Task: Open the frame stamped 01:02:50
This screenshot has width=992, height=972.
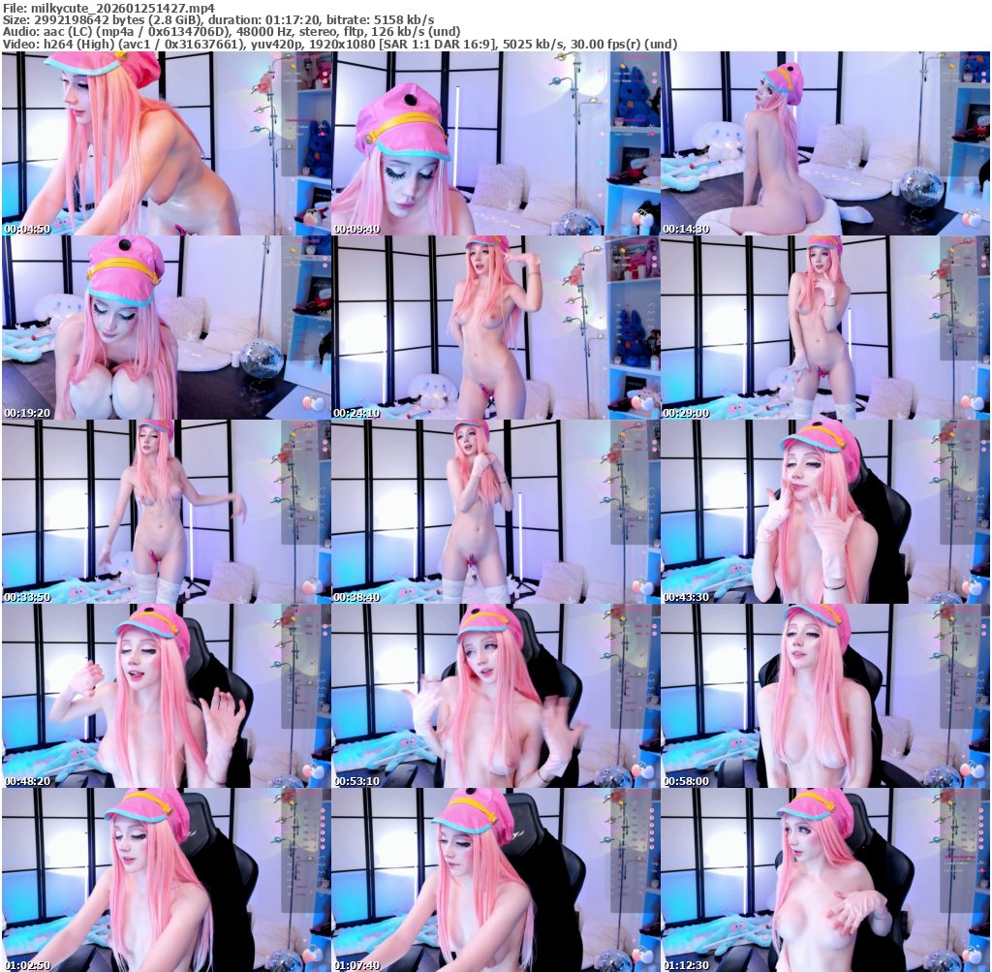Action: coord(167,880)
